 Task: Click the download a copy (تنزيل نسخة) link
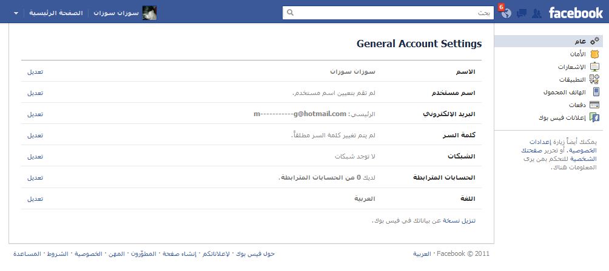(x=462, y=221)
